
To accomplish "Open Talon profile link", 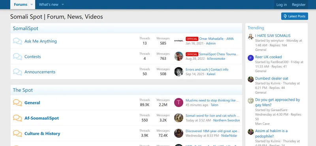I will coord(214,105).
